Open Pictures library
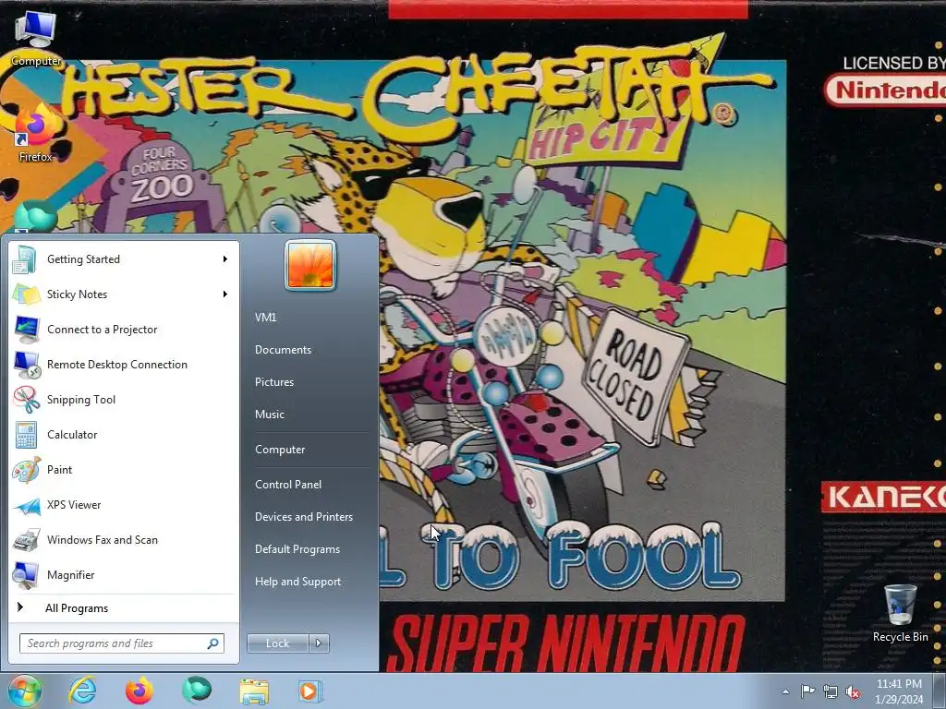Screen dimensions: 946x709 (x=273, y=382)
